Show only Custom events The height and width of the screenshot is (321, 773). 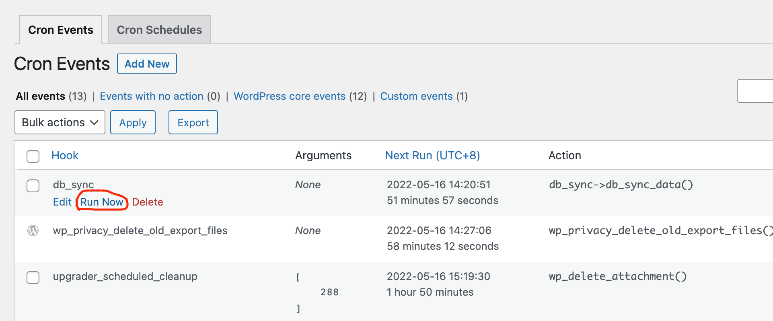417,96
